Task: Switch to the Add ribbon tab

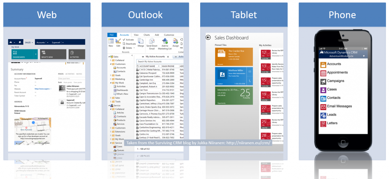Action: (x=157, y=35)
